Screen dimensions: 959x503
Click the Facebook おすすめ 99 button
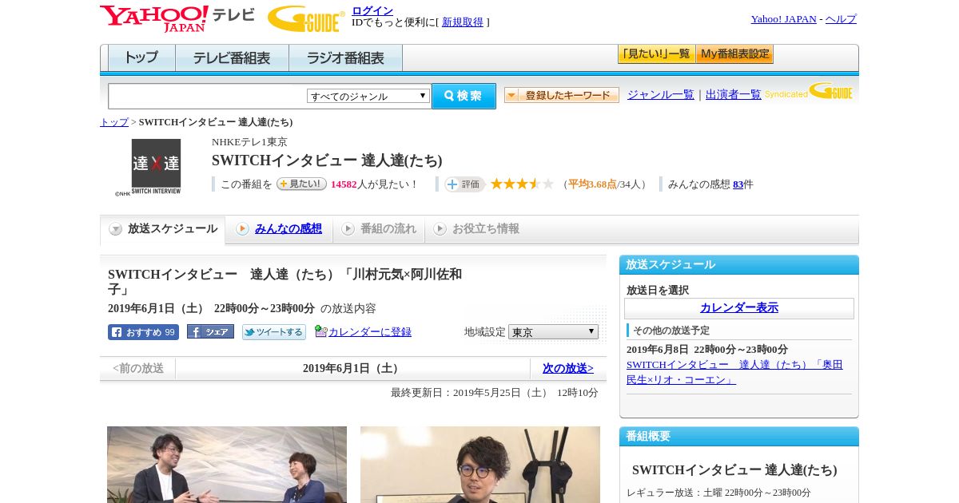pos(143,332)
